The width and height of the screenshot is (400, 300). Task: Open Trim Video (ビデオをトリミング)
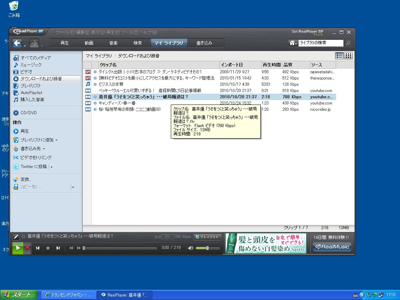point(35,157)
